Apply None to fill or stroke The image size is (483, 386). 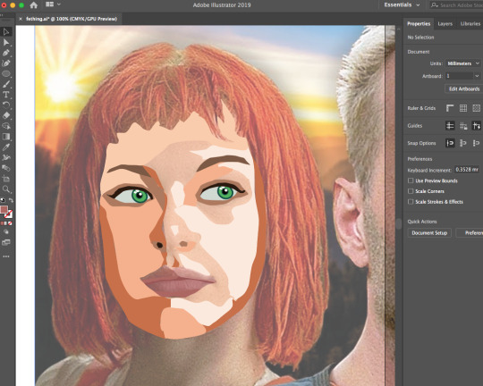[x=10, y=223]
